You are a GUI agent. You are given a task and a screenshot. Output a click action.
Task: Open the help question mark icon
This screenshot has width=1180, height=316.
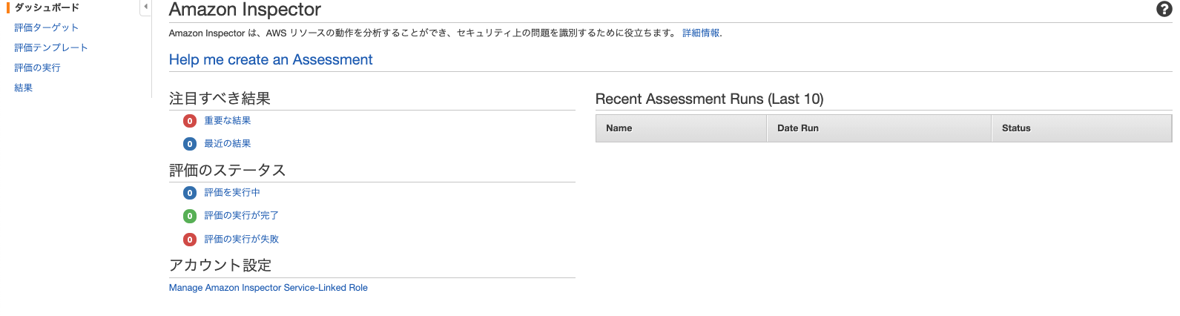(x=1164, y=9)
